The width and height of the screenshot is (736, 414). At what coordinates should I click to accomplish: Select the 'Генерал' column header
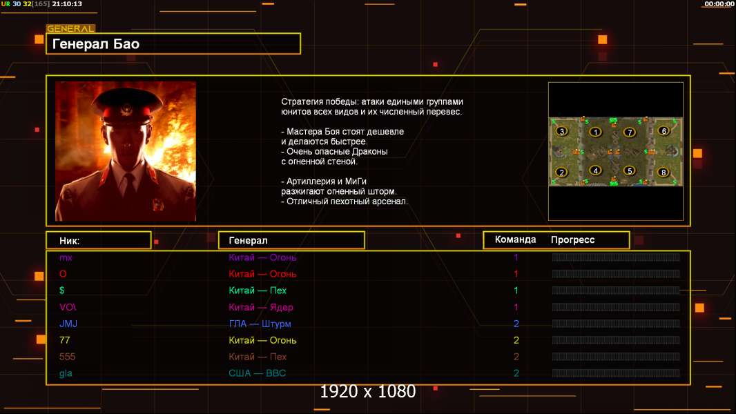[x=291, y=240]
